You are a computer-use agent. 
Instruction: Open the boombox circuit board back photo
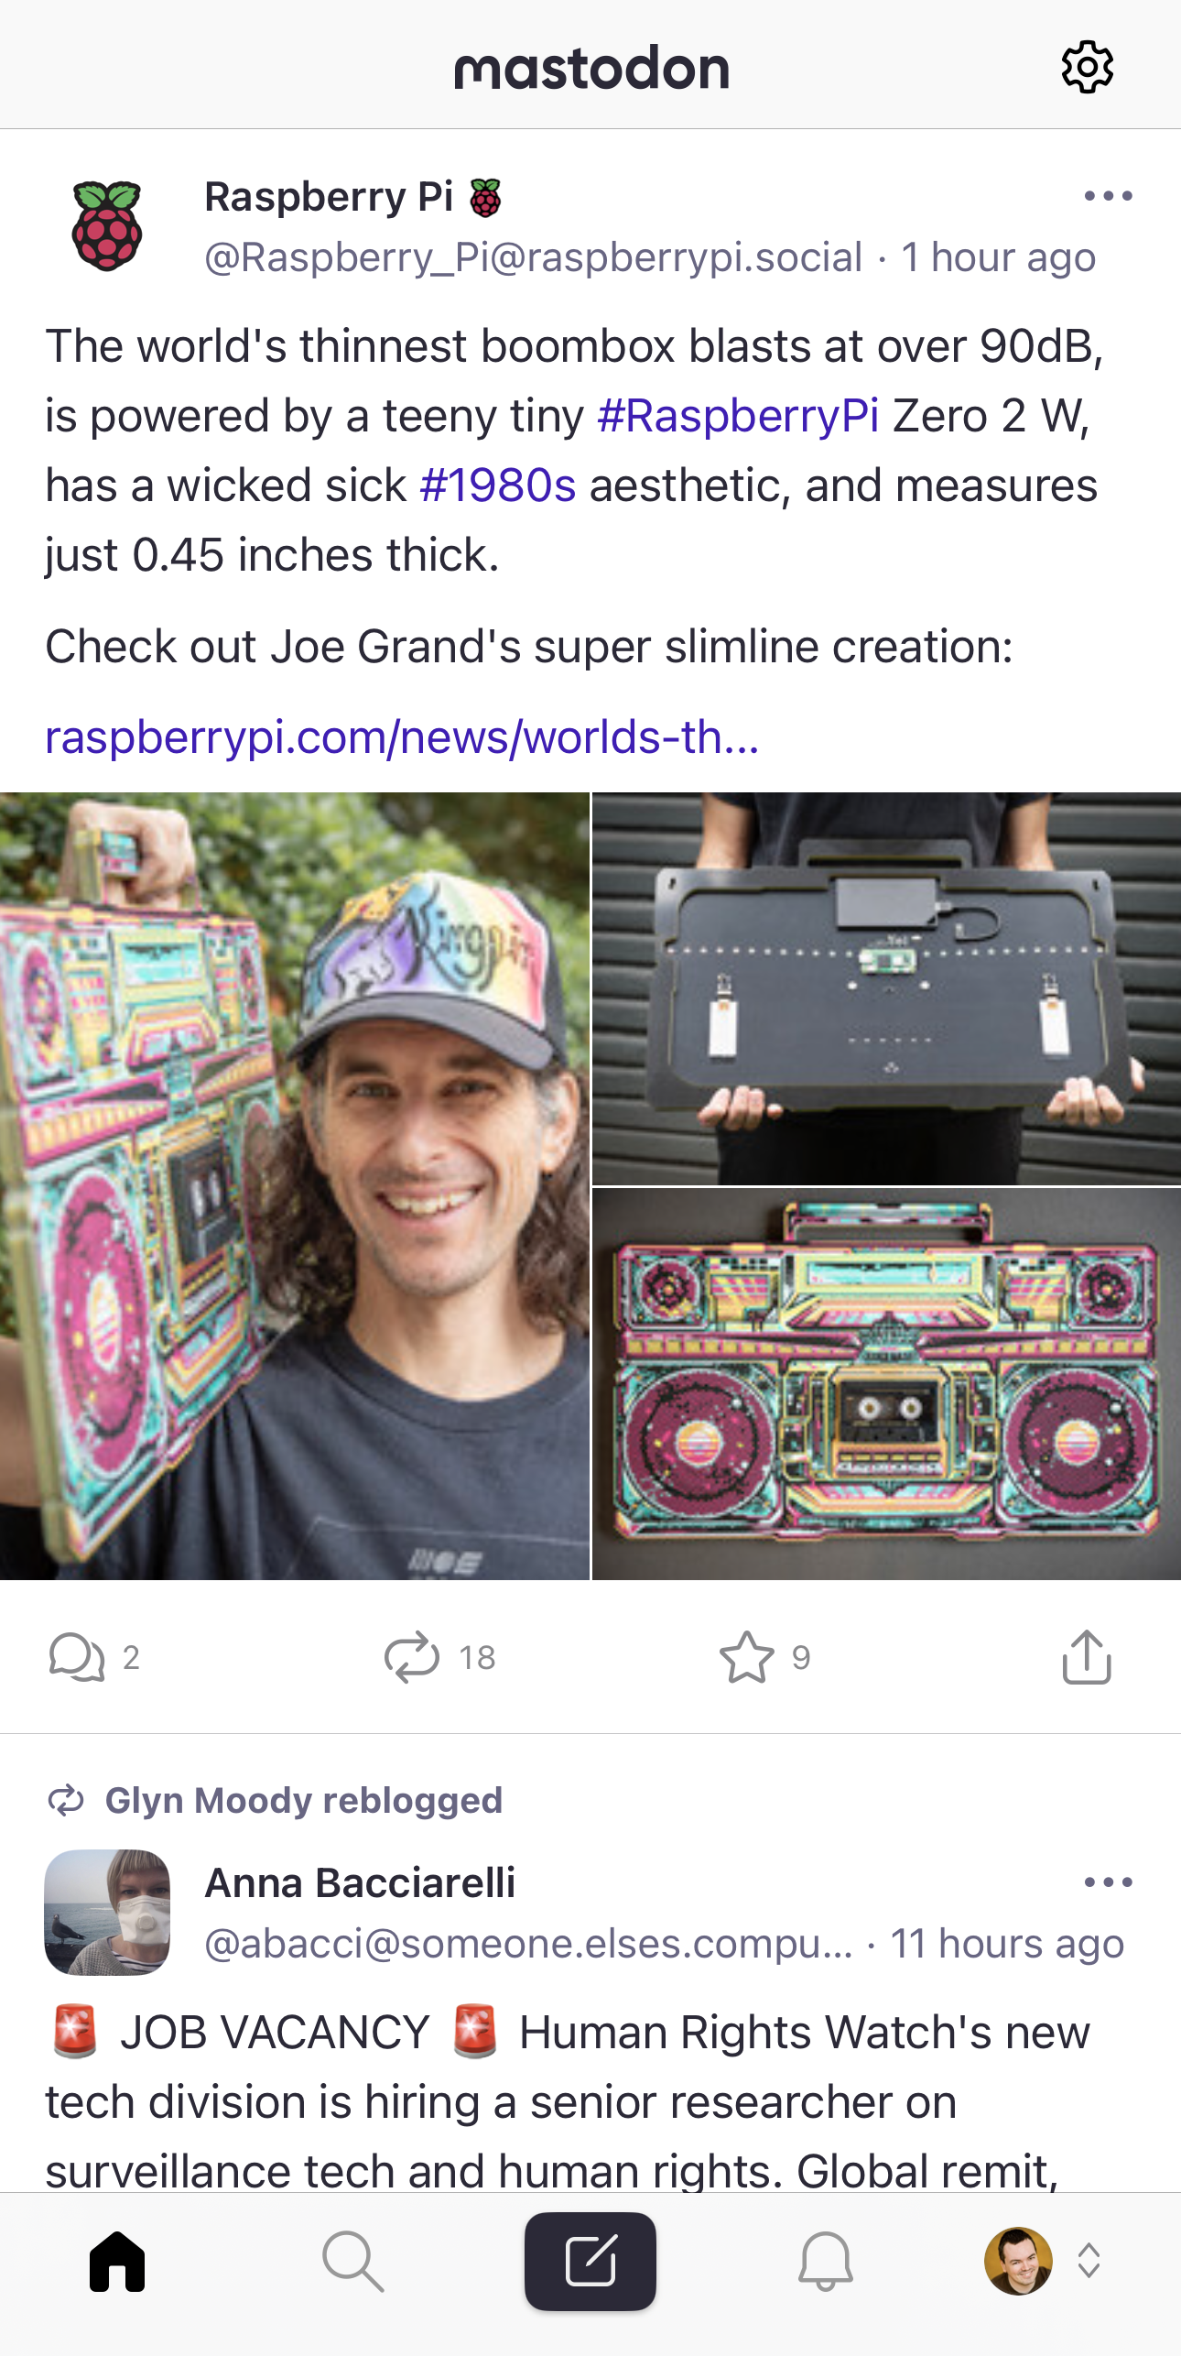point(886,988)
